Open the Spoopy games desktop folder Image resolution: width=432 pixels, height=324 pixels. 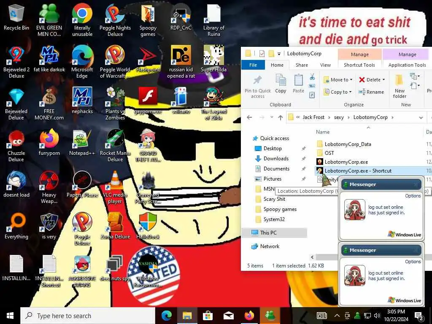(x=148, y=21)
